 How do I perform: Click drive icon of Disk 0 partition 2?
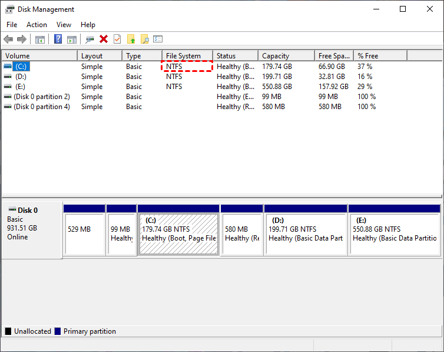click(8, 97)
